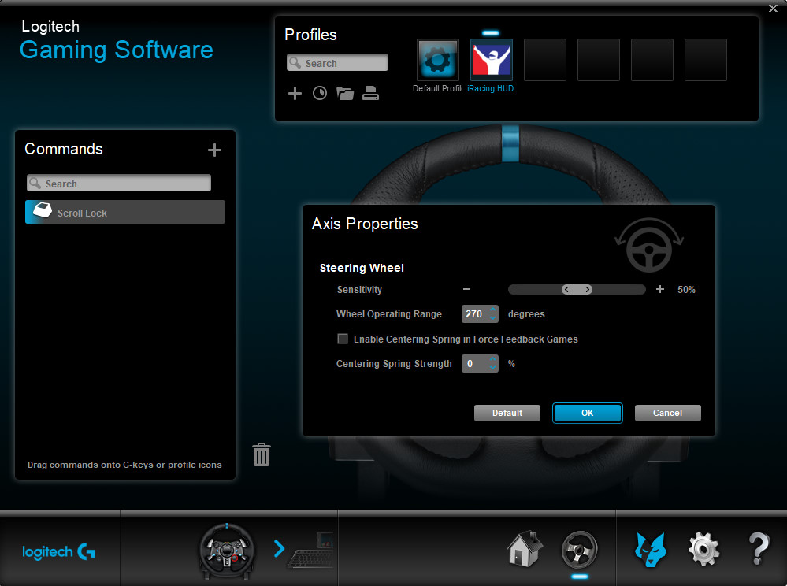The height and width of the screenshot is (586, 787).
Task: Click the print profile icon
Action: coord(370,94)
